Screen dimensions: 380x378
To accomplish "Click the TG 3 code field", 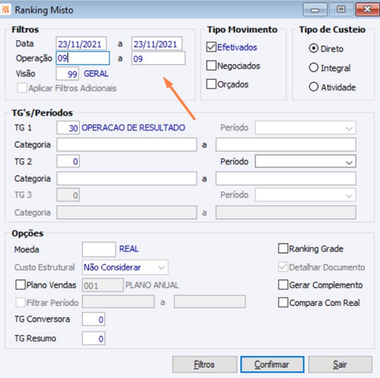I will (x=68, y=195).
